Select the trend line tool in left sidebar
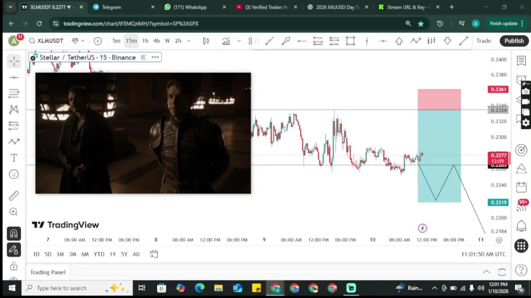Image resolution: width=531 pixels, height=298 pixels. tap(14, 77)
